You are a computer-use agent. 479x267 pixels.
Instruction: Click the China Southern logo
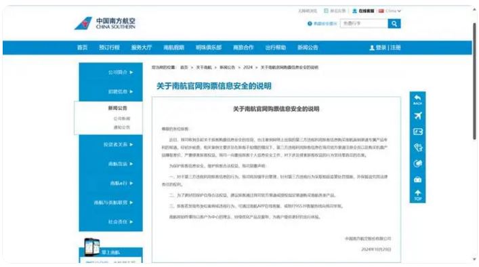[105, 23]
